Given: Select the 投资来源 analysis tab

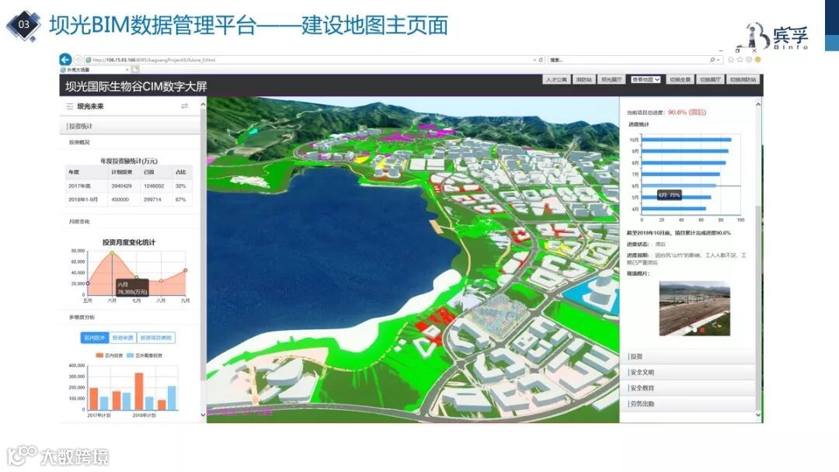Looking at the screenshot, I should pos(123,338).
